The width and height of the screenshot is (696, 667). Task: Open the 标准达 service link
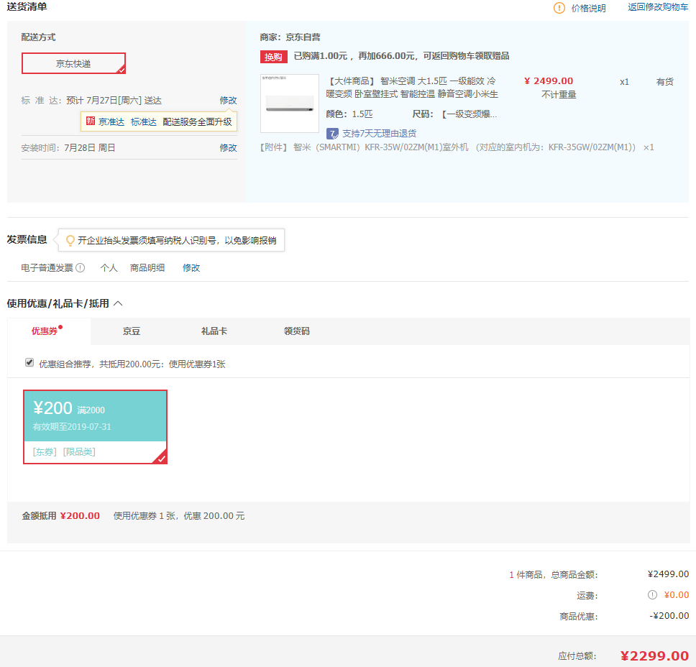[144, 121]
